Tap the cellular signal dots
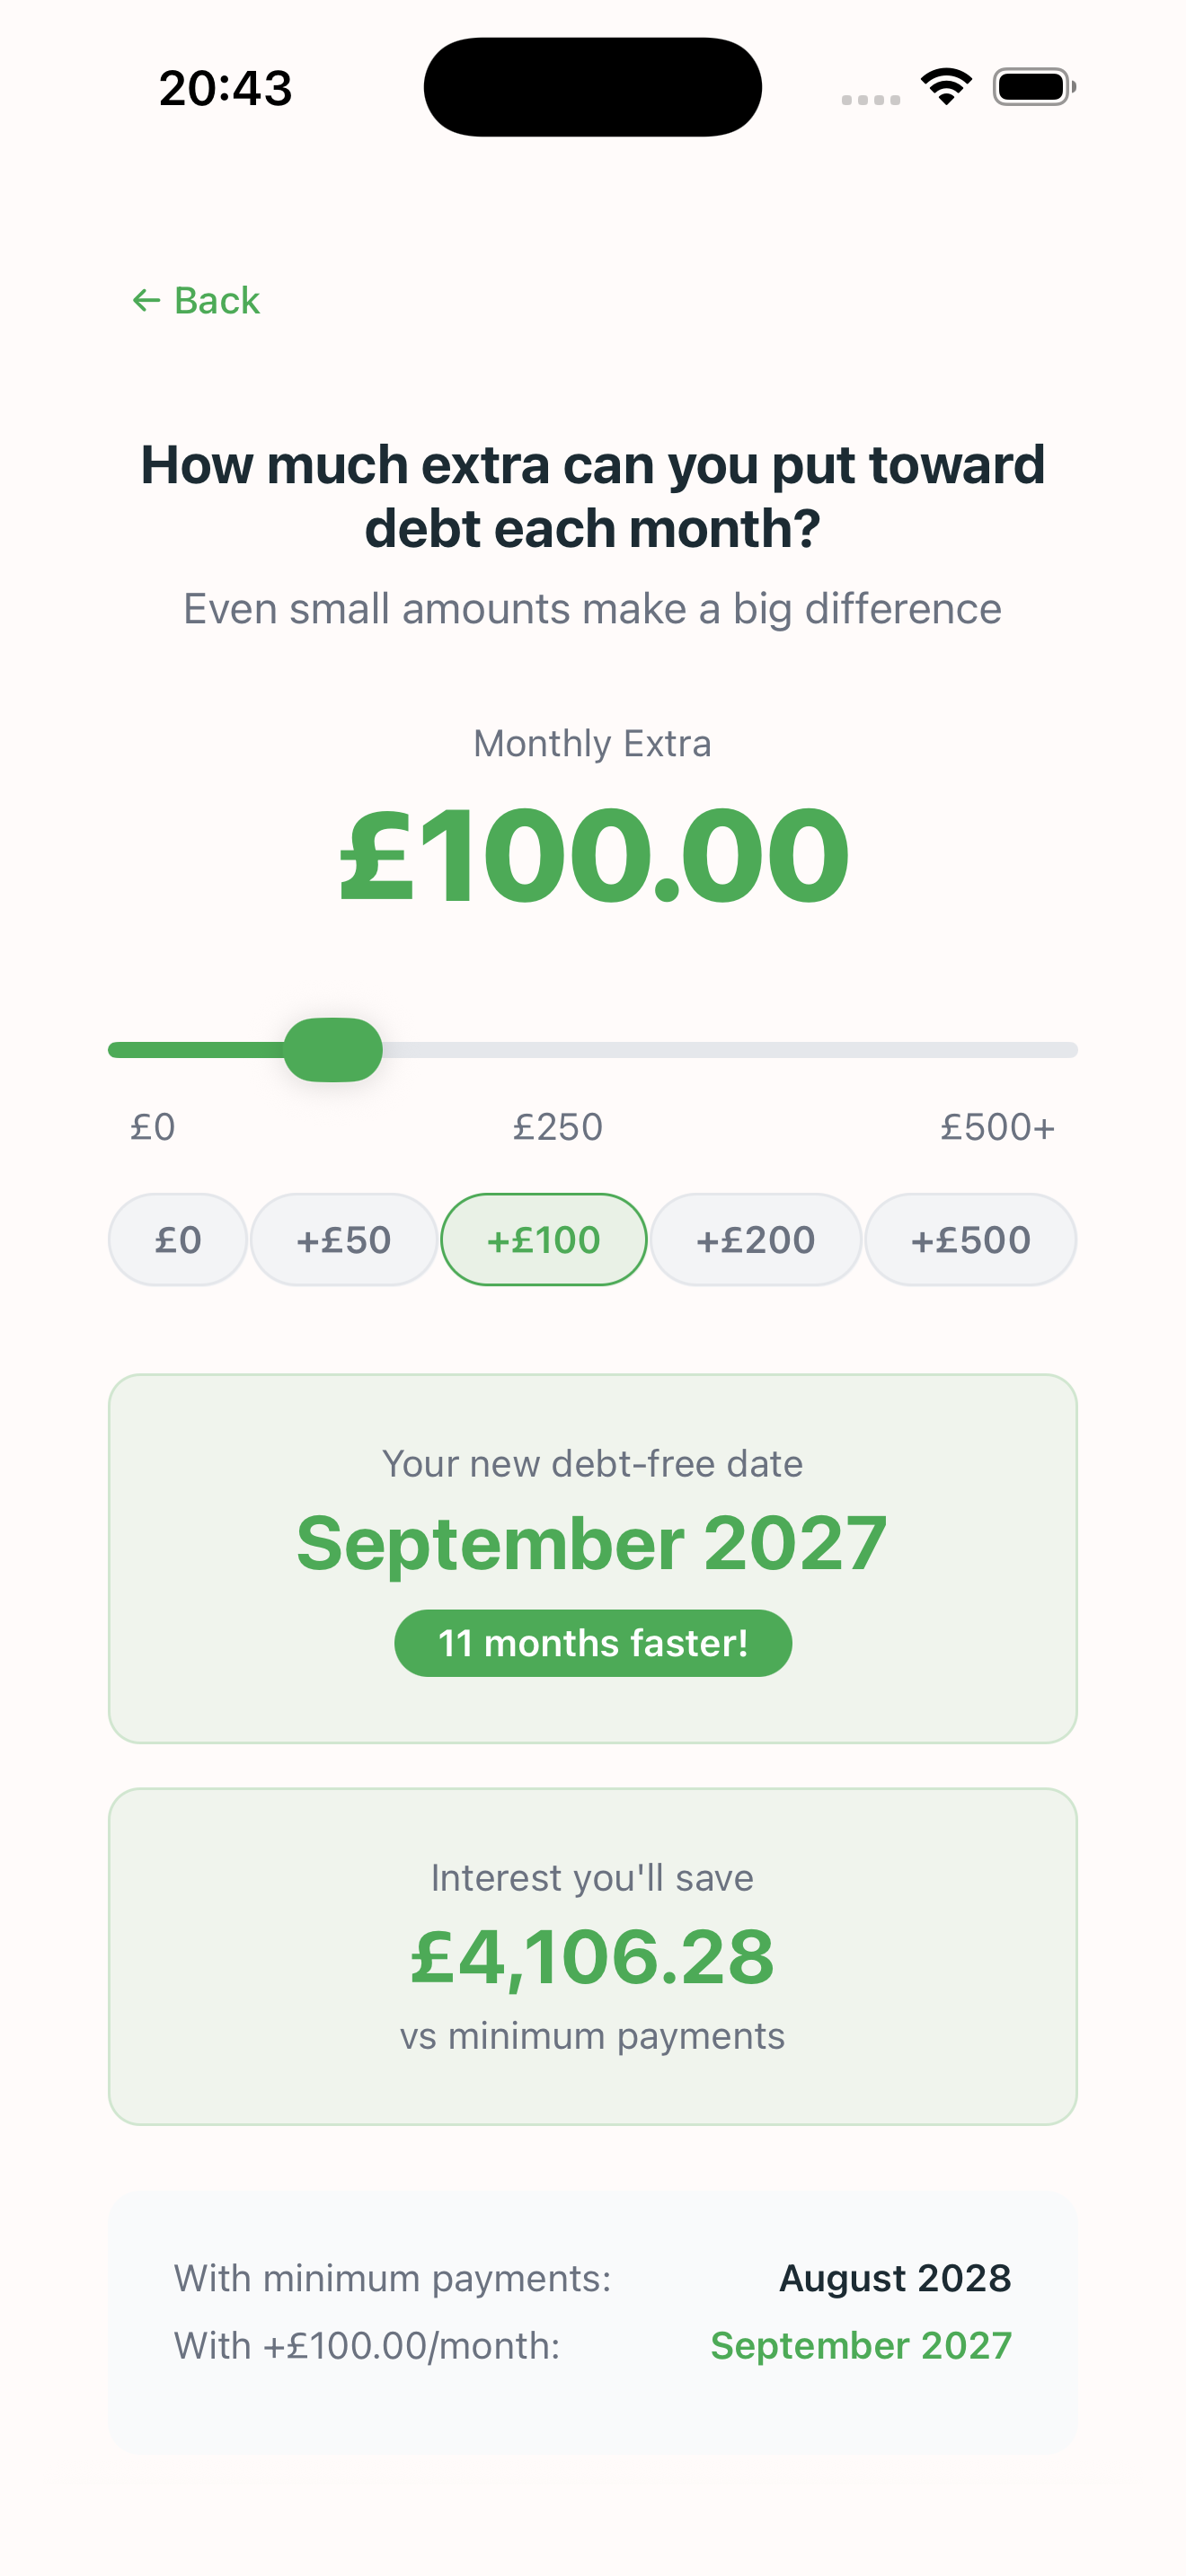1186x2576 pixels. coord(870,99)
